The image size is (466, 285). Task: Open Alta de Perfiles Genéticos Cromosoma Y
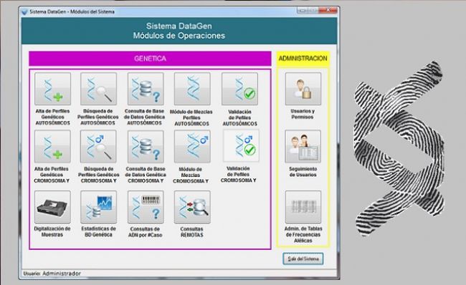52,146
